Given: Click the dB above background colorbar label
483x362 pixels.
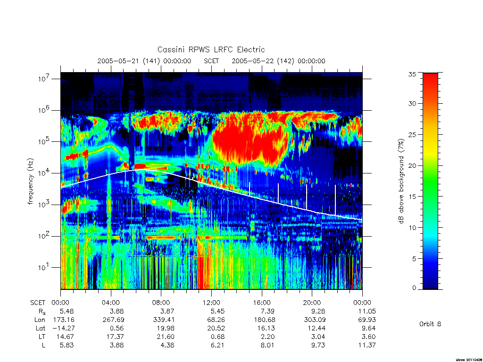Looking at the screenshot, I should pos(401,181).
